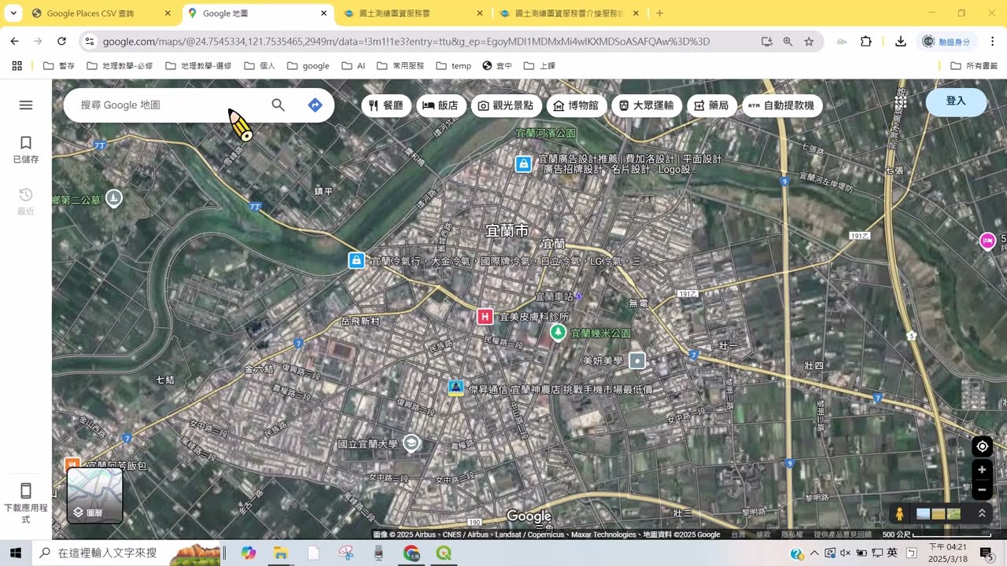Switch to the 國土測繪圖資服務雲介接服務 tab
1007x566 pixels.
coord(570,13)
